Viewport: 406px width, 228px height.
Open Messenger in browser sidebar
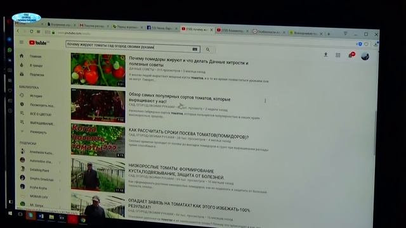[10, 39]
